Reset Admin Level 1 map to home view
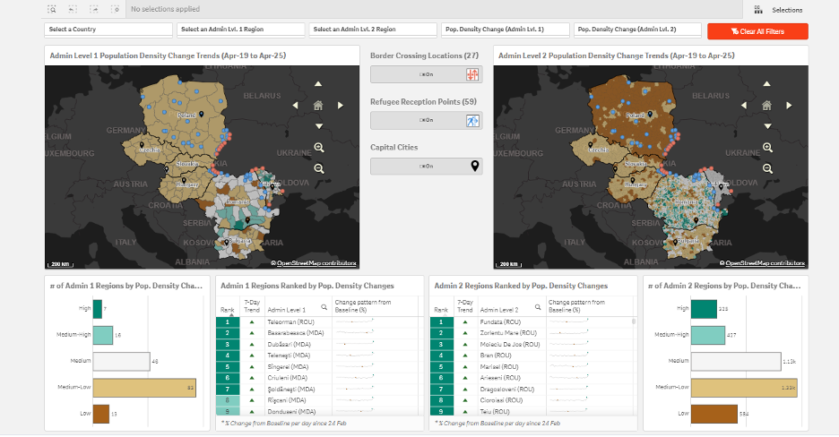 [x=317, y=105]
